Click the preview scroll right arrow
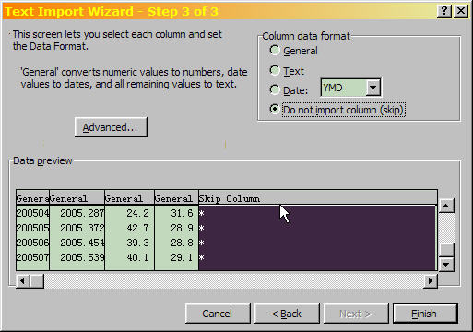This screenshot has width=473, height=332. 431,280
